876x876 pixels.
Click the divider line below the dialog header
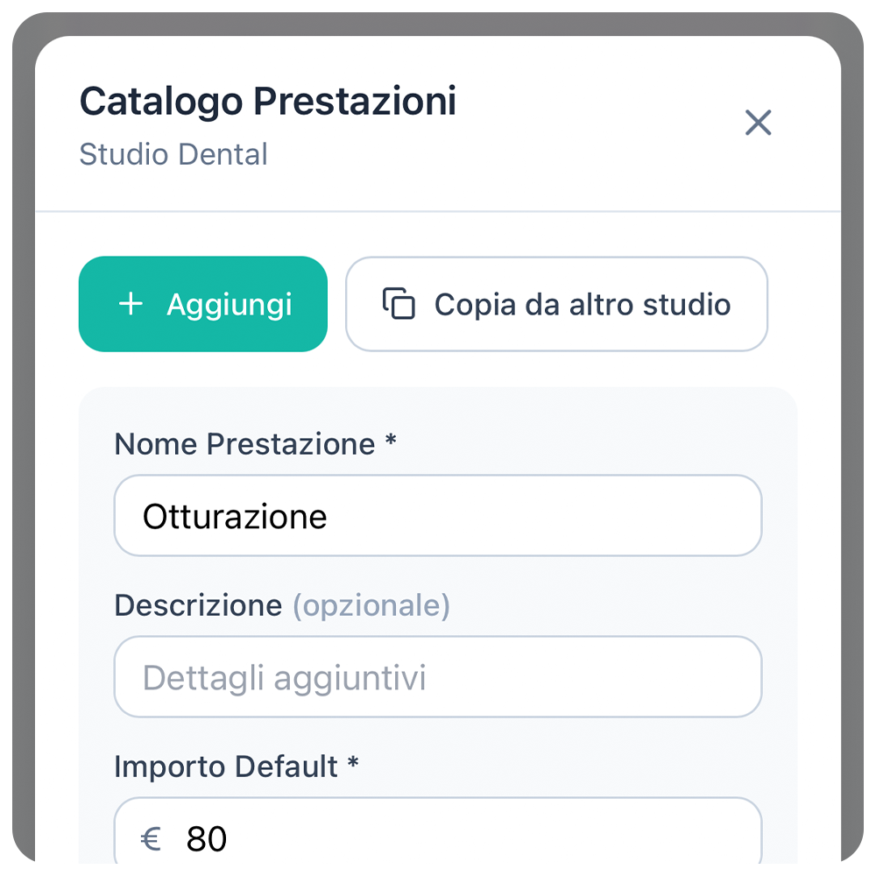[438, 211]
